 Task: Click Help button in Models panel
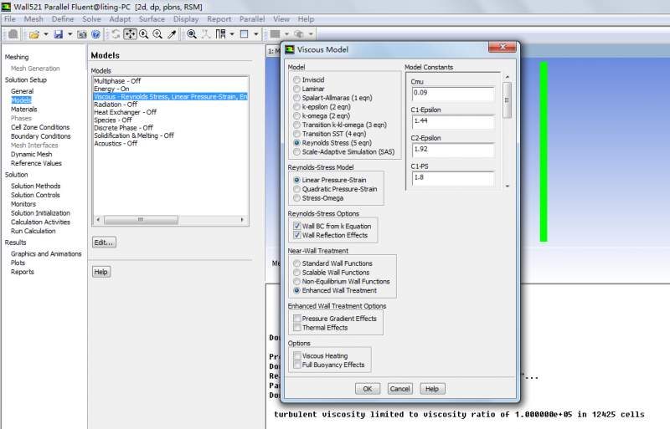click(x=101, y=272)
